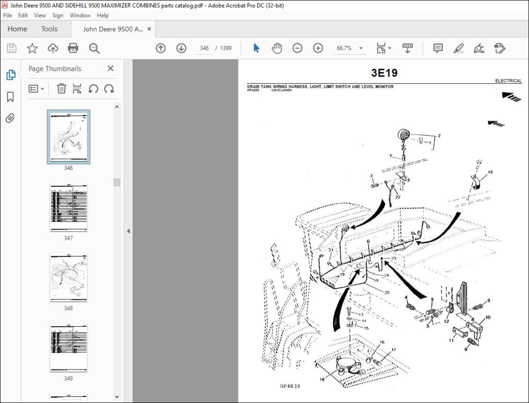
Task: Click the Page Thumbnails panel title
Action: click(55, 69)
